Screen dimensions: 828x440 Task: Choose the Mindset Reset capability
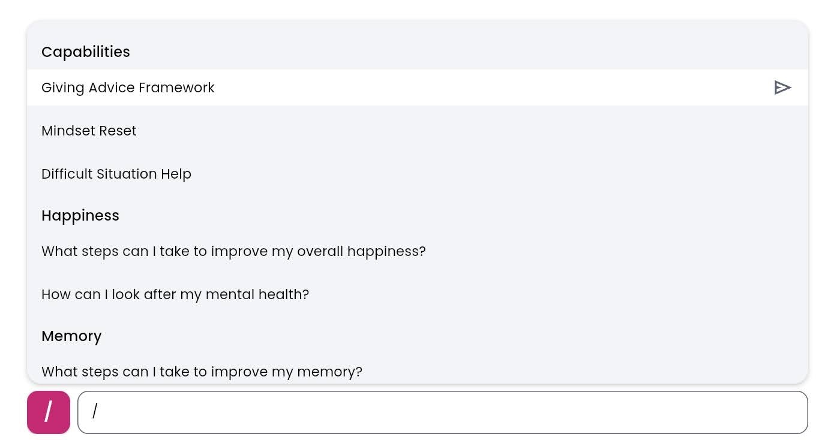click(x=418, y=131)
